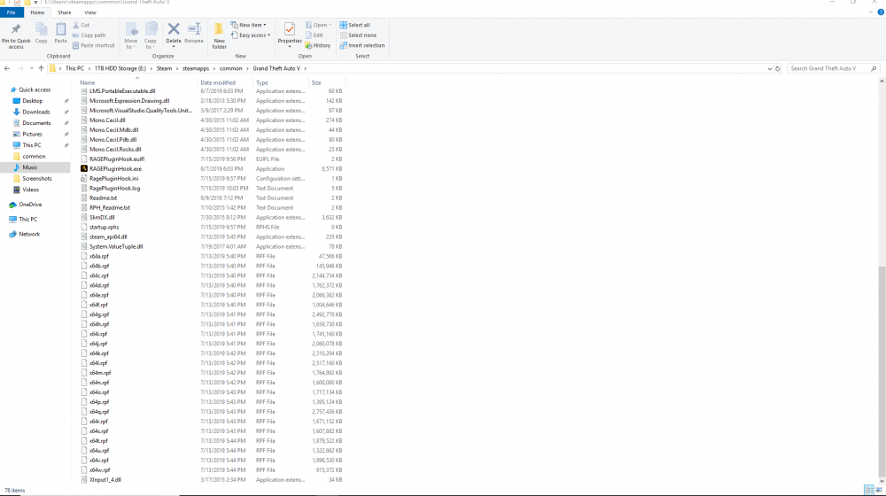The image size is (886, 496).
Task: Click the History ribbon button
Action: (317, 45)
